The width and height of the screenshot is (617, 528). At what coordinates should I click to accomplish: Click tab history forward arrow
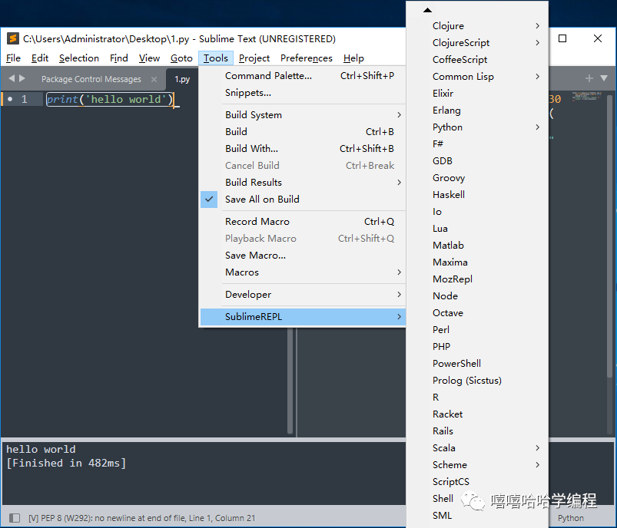click(22, 78)
